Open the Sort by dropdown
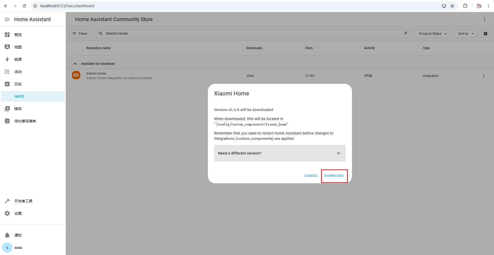The width and height of the screenshot is (494, 255). 465,34
